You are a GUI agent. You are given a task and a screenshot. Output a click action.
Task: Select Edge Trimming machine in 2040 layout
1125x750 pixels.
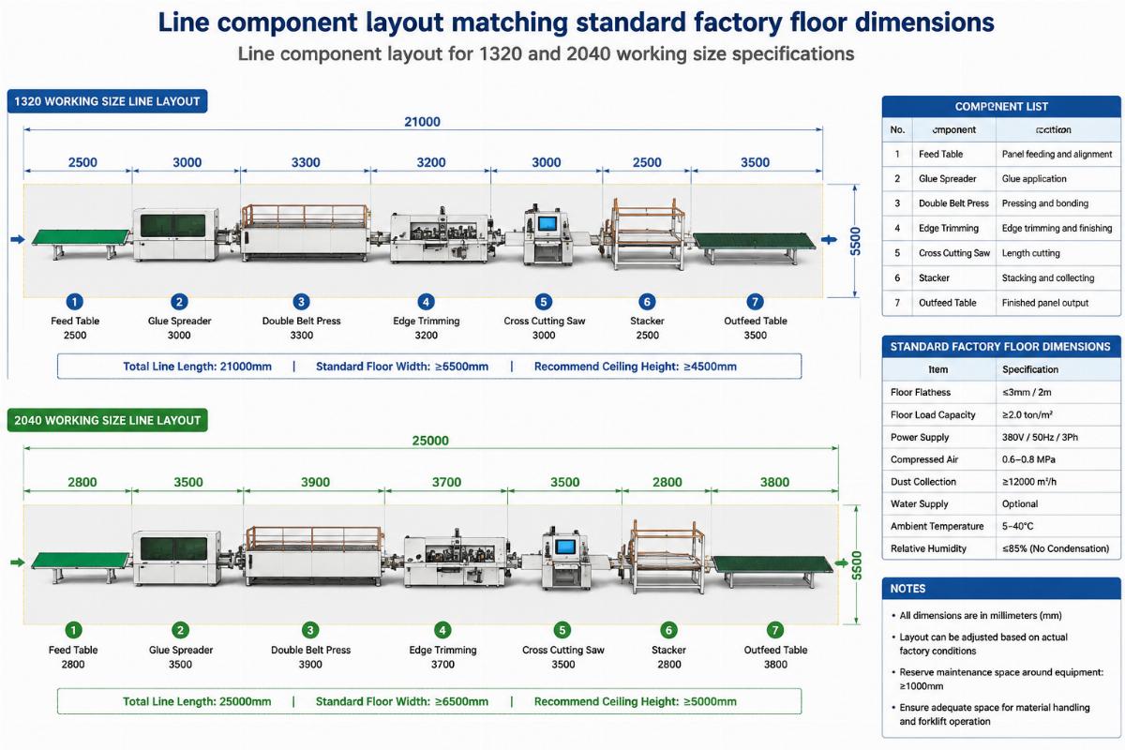tap(456, 561)
